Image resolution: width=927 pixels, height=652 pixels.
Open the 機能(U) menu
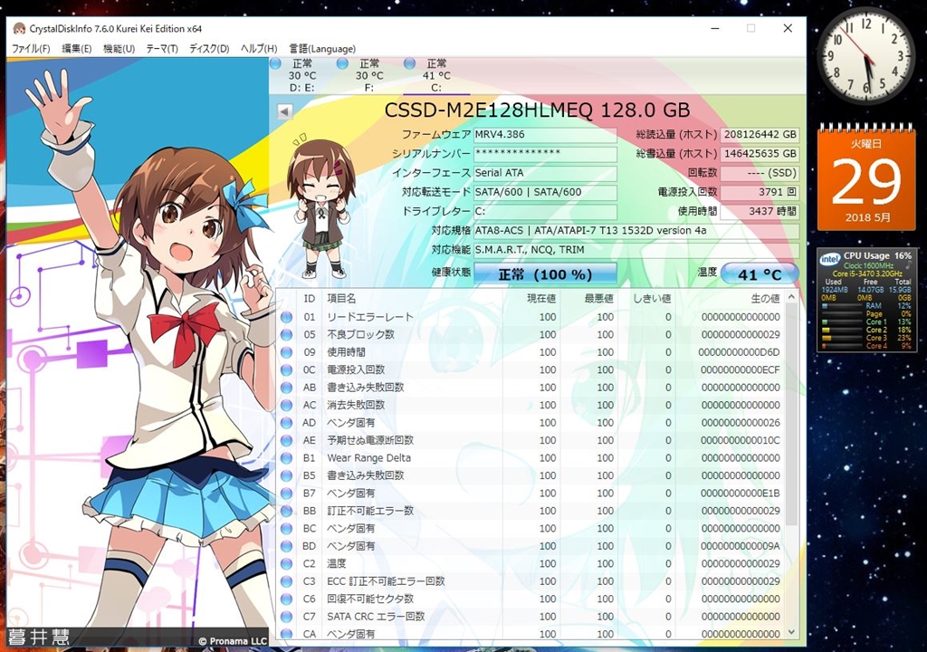point(119,49)
